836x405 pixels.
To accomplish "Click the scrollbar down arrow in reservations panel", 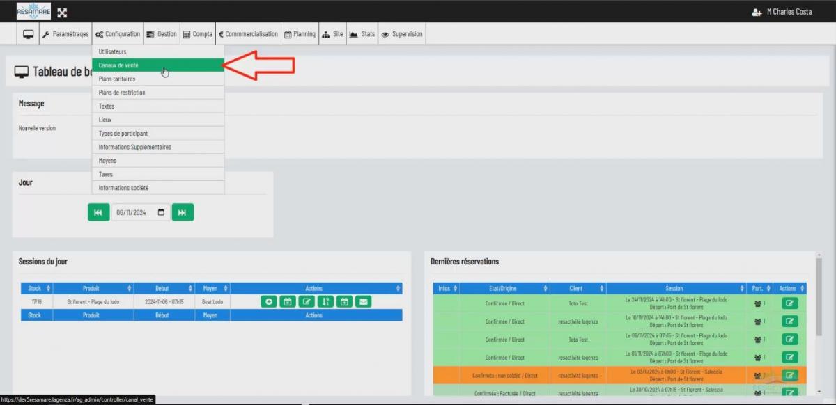I will pos(819,392).
